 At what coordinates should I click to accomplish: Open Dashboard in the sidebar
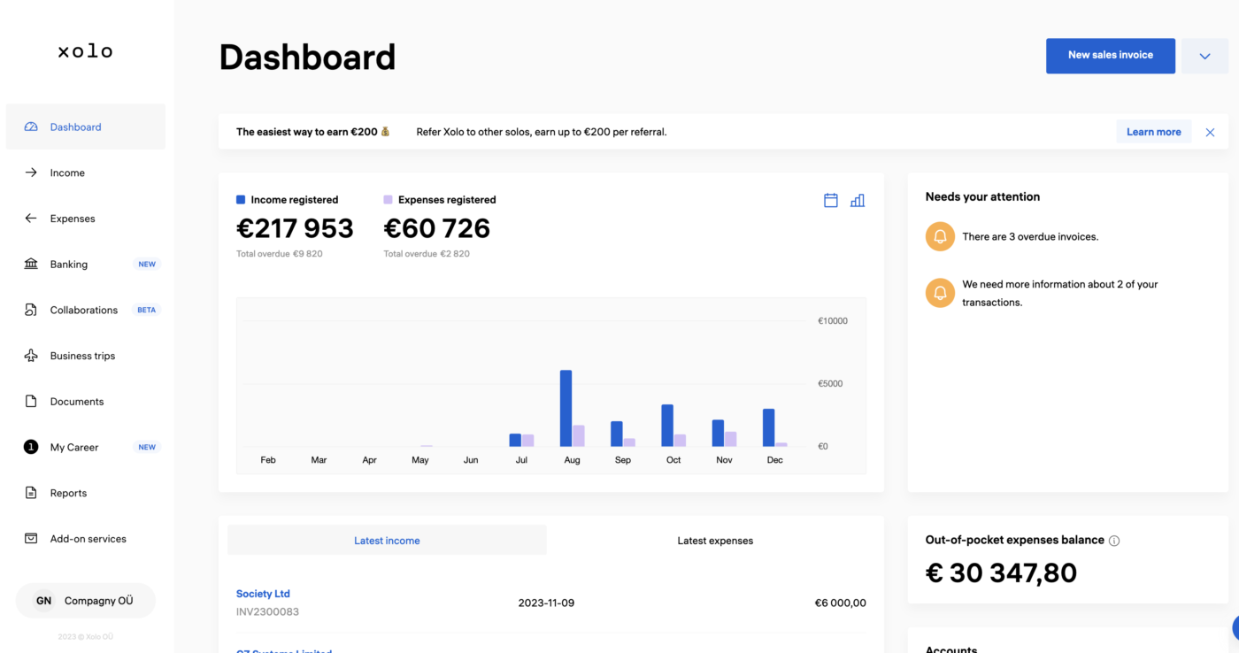point(86,127)
